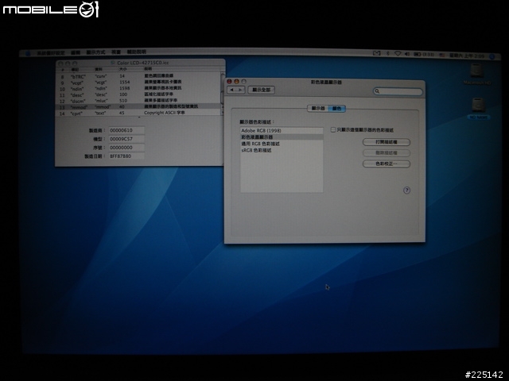
Task: Click the 製造日期 field showing 8FF87880
Action: click(x=126, y=156)
